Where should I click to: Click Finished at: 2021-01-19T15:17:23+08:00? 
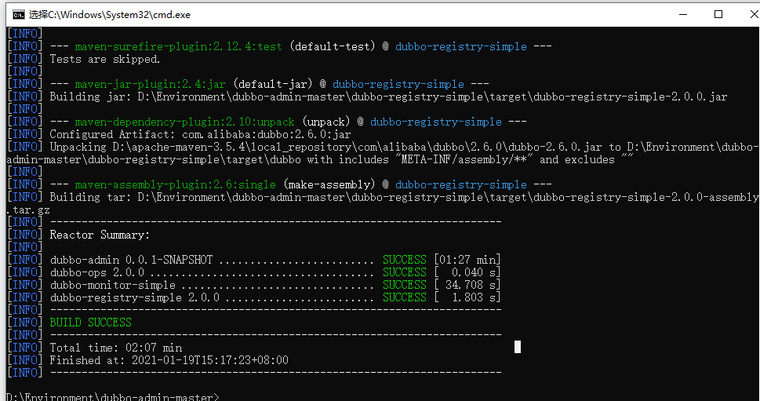(x=169, y=361)
